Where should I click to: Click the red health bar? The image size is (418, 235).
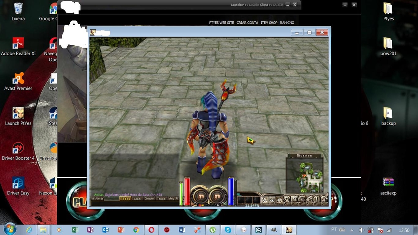pos(187,191)
